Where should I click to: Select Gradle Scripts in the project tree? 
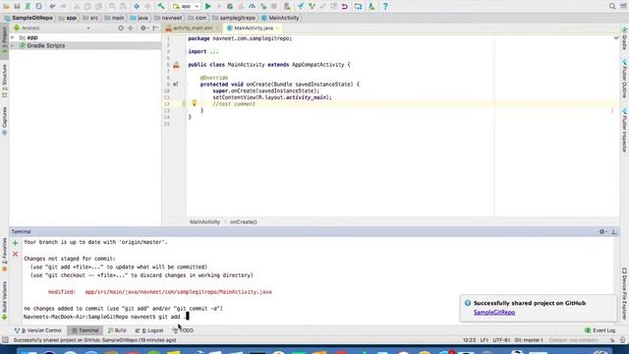(46, 46)
